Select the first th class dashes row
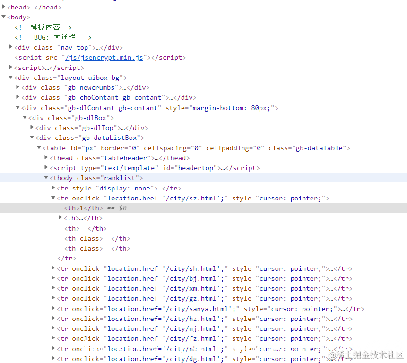Screen dimensions: 407x363 pyautogui.click(x=97, y=238)
